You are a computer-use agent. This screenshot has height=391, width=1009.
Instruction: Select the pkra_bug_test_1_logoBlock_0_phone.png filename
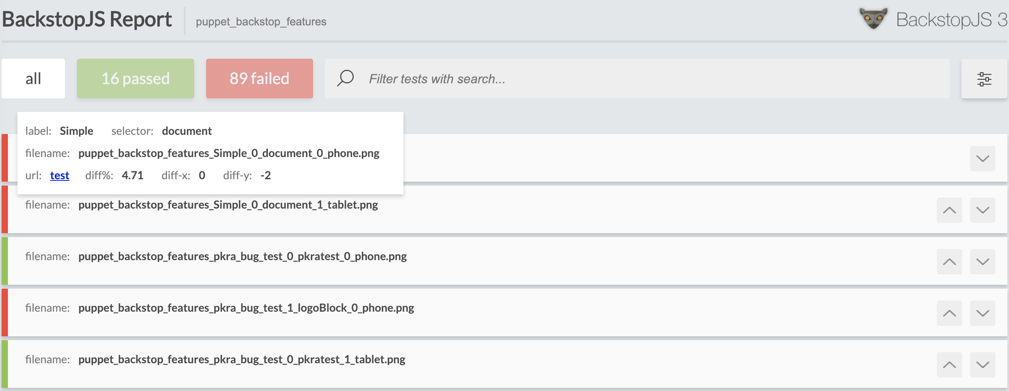pos(246,308)
